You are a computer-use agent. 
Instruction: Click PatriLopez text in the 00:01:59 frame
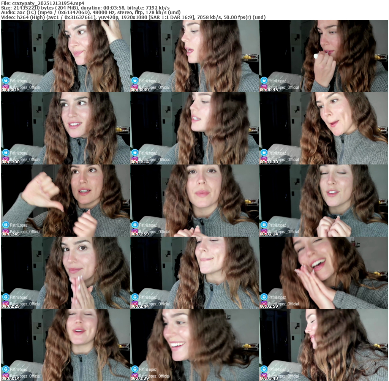tap(148, 225)
